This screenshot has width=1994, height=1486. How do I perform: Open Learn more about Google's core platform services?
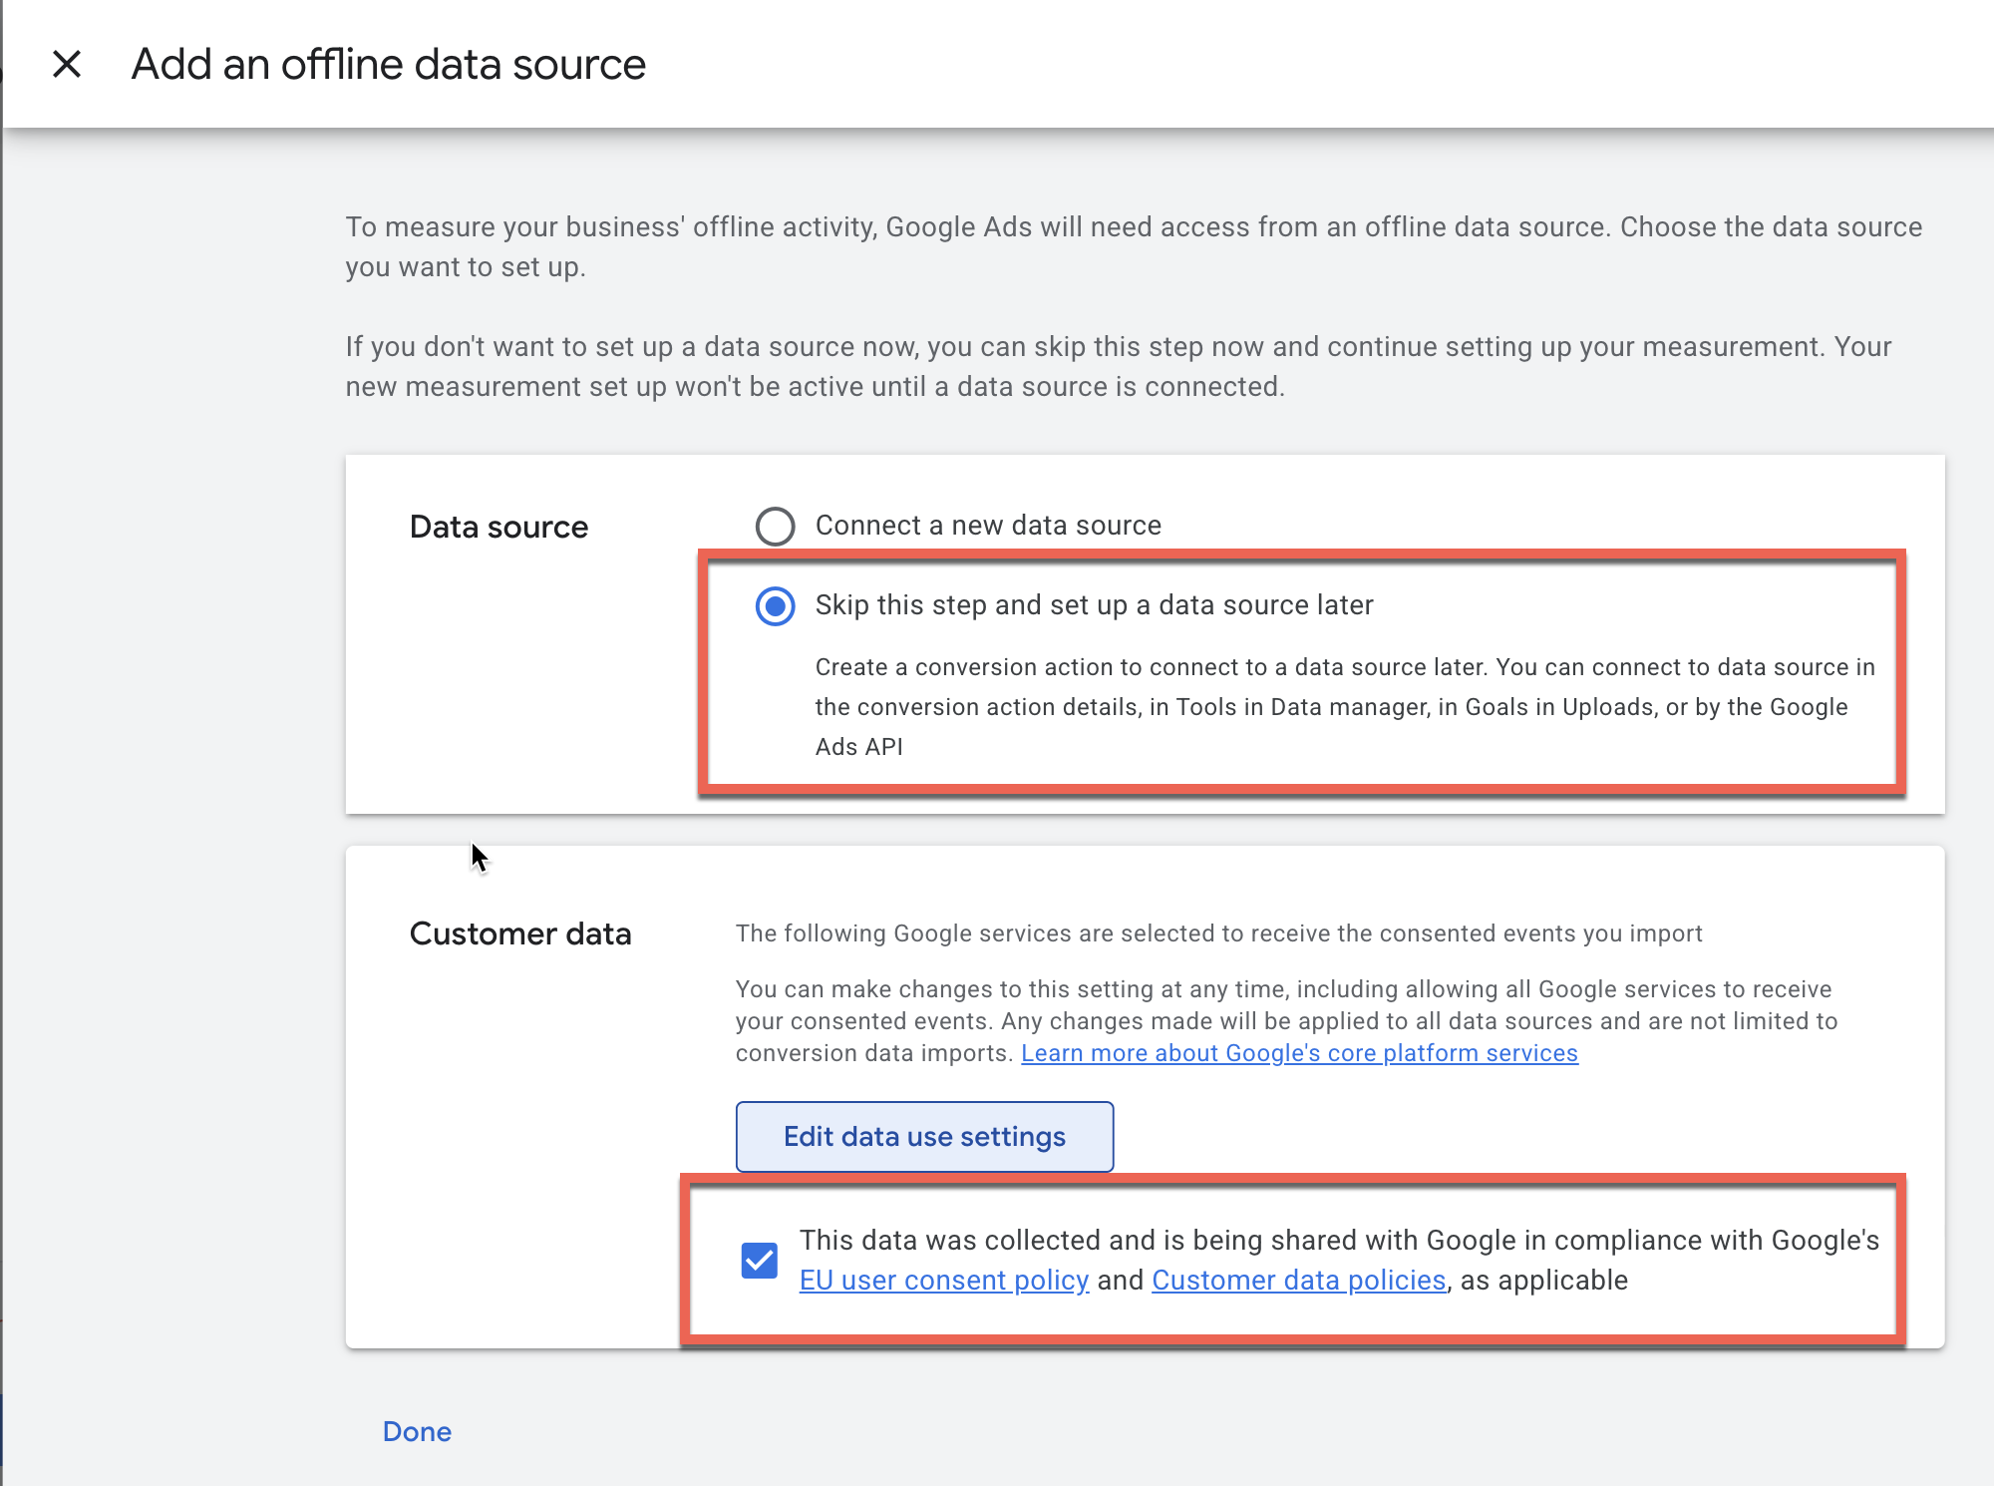click(1298, 1053)
